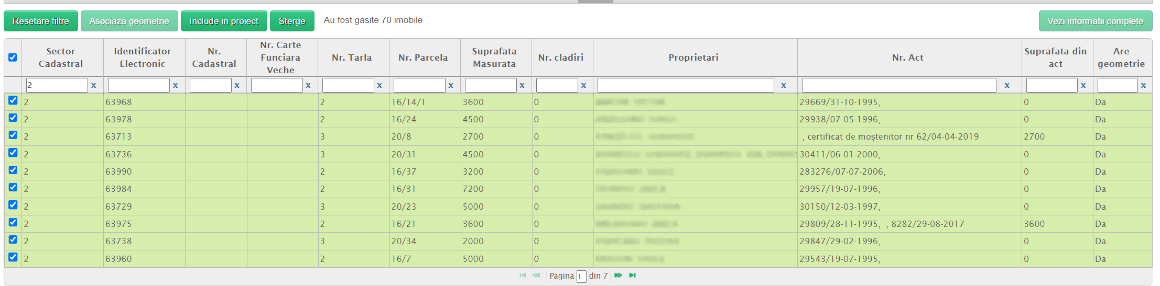
Task: Click the Include in proiect button
Action: click(224, 21)
